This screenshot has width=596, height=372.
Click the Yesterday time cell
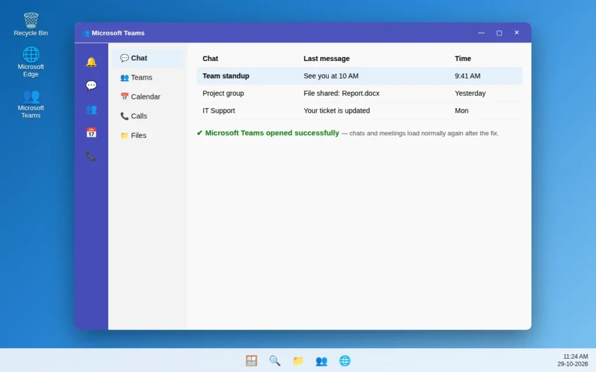tap(470, 94)
